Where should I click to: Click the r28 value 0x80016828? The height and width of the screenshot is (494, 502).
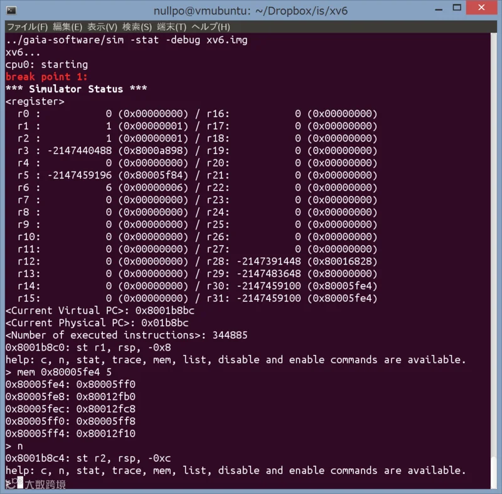(x=342, y=261)
